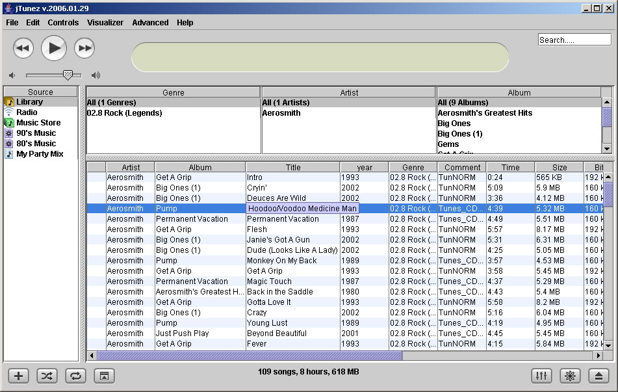The width and height of the screenshot is (618, 392).
Task: Select All (9 Albums) in Album browser
Action: 519,103
